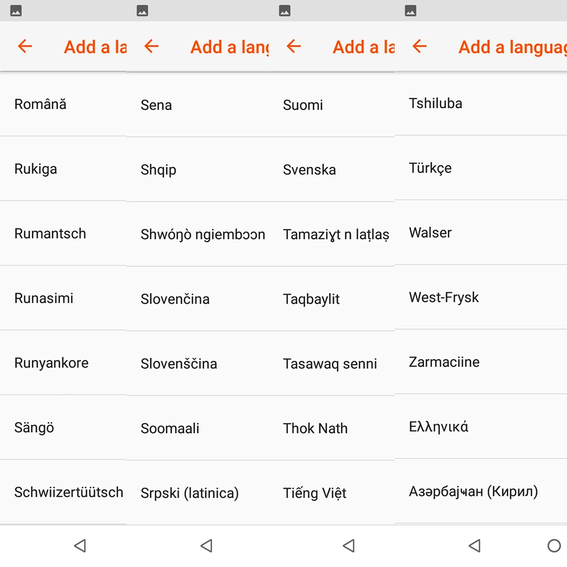
Task: Tap back arrow above Suomi list
Action: tap(293, 46)
